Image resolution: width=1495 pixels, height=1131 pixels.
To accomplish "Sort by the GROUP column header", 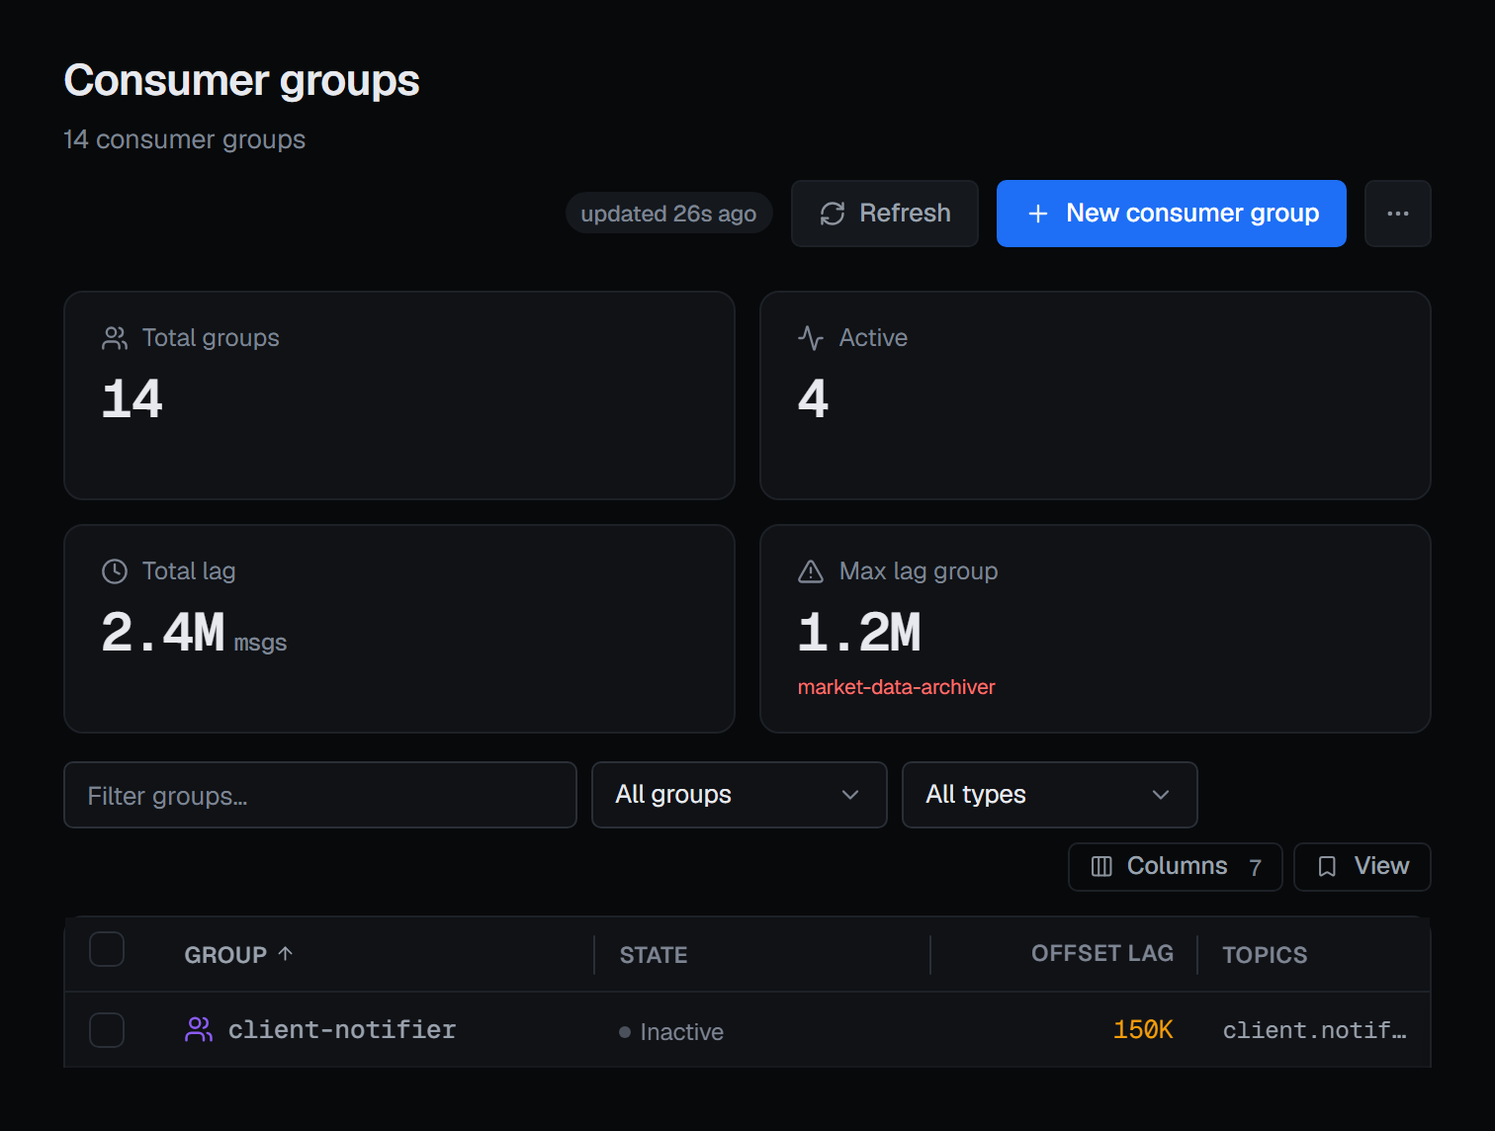I will 238,955.
